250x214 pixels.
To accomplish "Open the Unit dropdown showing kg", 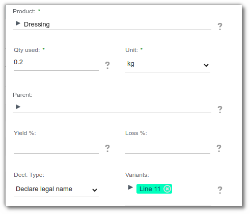I will click(168, 65).
